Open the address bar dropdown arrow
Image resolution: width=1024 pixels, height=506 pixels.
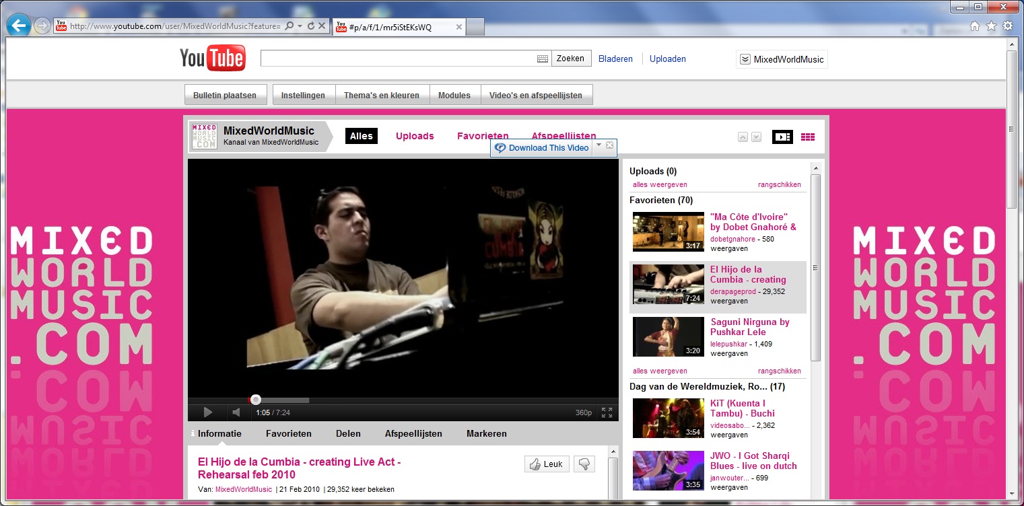point(300,26)
